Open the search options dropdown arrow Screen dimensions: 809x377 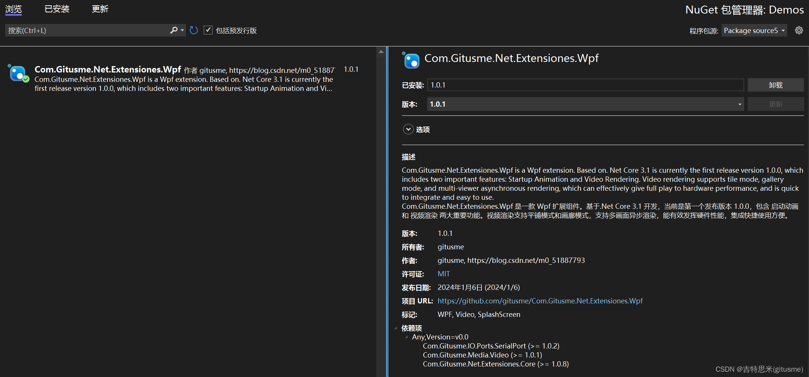pos(182,30)
